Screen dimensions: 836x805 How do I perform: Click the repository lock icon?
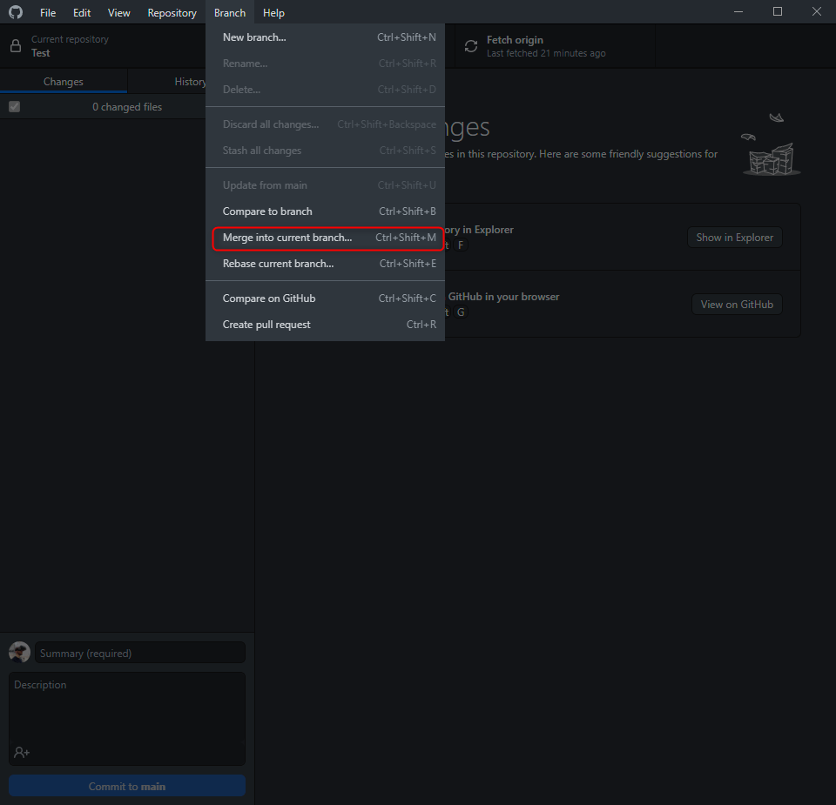16,46
